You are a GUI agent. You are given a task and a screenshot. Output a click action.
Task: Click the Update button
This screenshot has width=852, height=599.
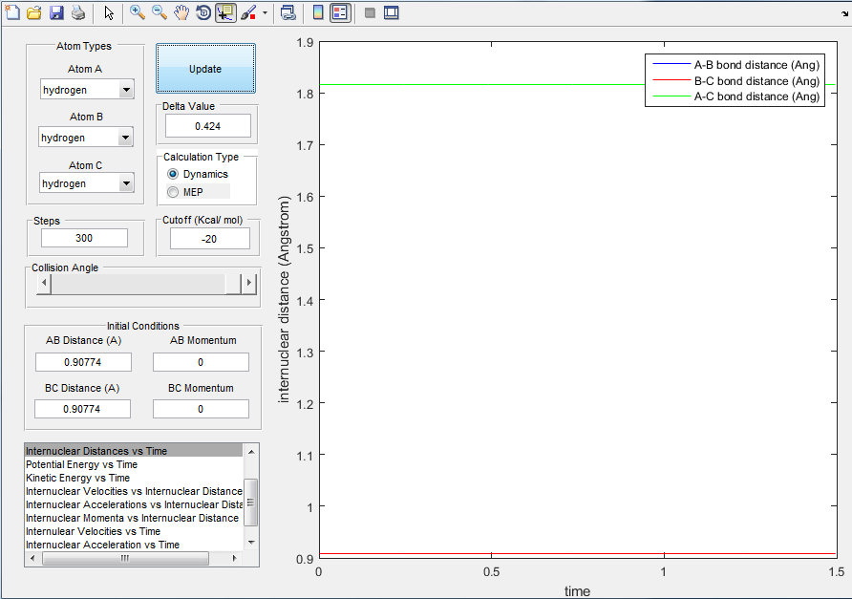tap(205, 69)
